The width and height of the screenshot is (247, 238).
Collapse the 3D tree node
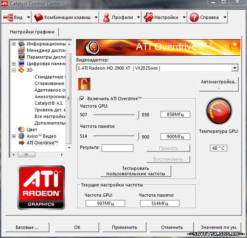pyautogui.click(x=14, y=70)
